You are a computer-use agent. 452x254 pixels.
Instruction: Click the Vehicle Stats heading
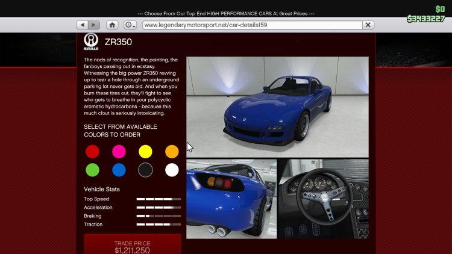point(102,189)
